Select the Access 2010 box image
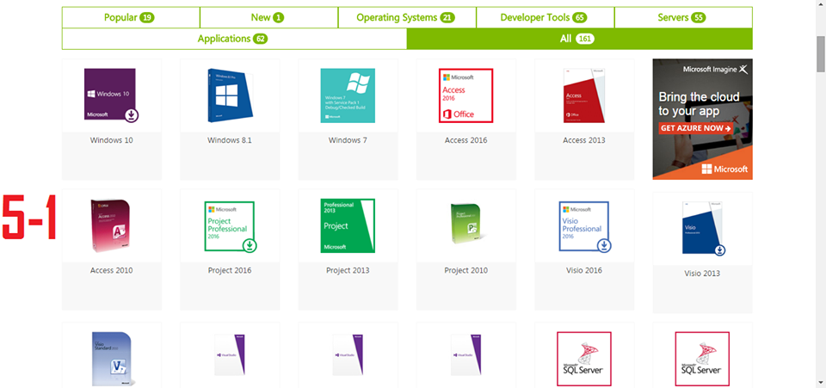Viewport: 826px width, 388px height. pos(111,227)
